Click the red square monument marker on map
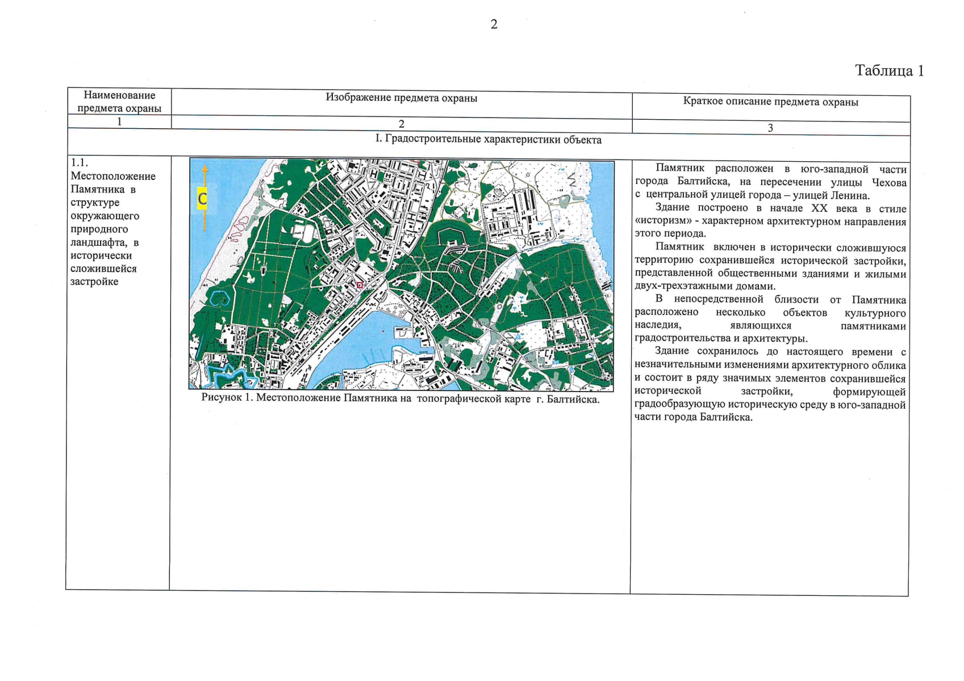 click(x=360, y=285)
